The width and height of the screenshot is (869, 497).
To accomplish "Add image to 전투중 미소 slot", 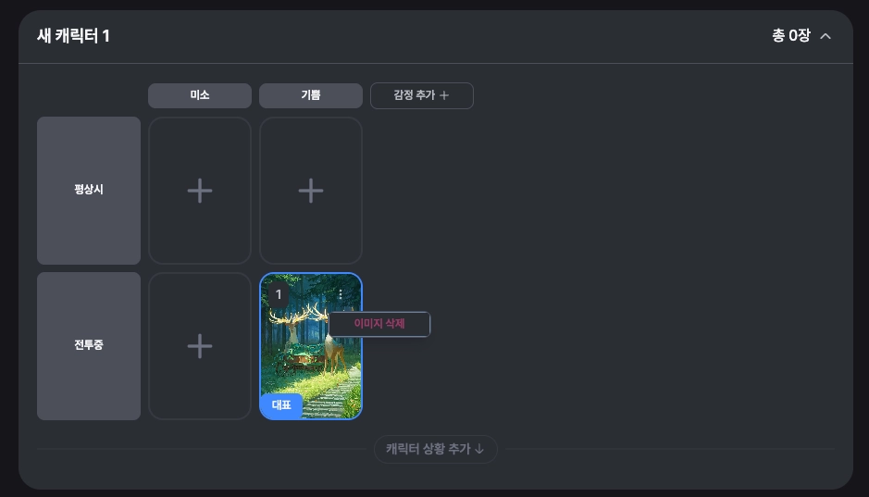I will coord(200,346).
